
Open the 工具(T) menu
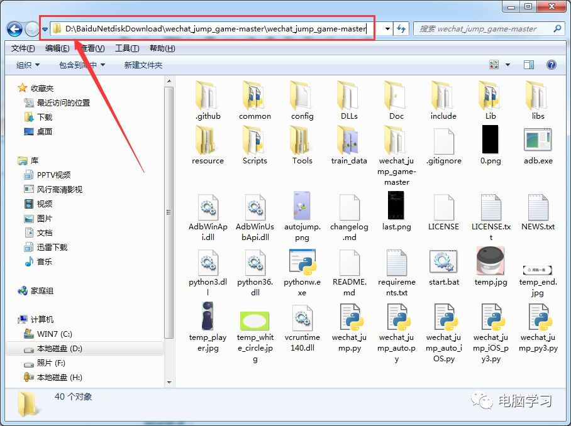tap(127, 48)
